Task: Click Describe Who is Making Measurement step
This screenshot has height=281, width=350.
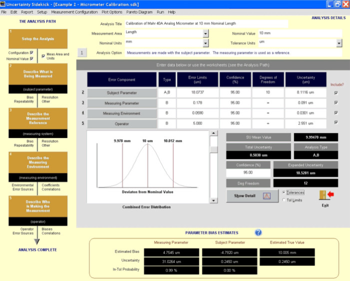Action: coord(38,206)
